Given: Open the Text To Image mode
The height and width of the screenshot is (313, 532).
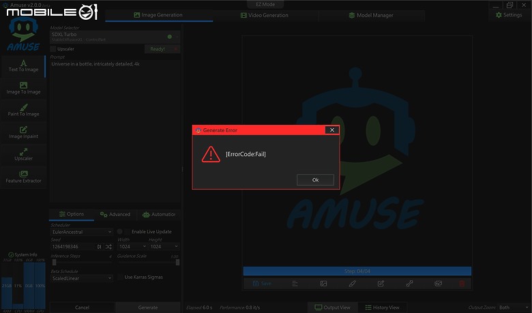Looking at the screenshot, I should pyautogui.click(x=23, y=66).
